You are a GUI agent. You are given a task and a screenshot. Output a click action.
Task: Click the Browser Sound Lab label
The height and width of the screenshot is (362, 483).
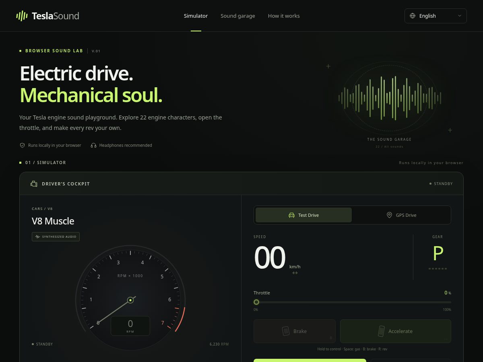[x=54, y=51]
